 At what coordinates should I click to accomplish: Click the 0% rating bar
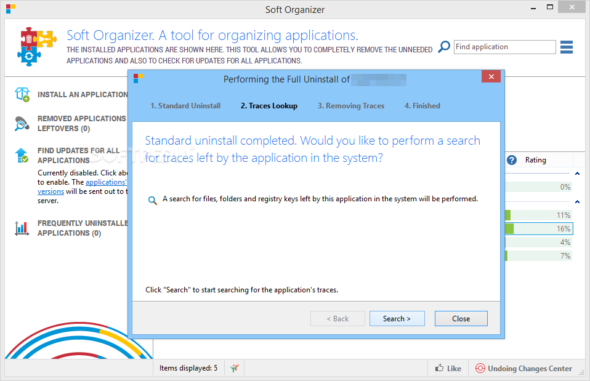pyautogui.click(x=538, y=187)
